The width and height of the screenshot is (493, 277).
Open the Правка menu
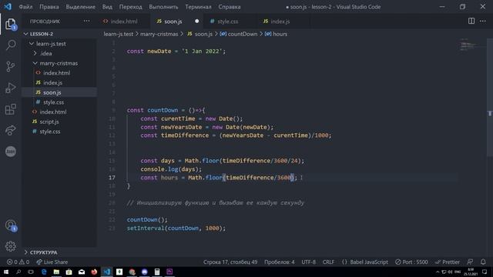click(49, 7)
